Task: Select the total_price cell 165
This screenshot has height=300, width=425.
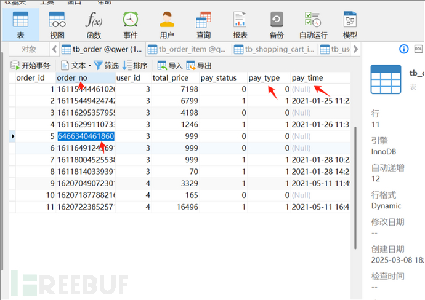Action: point(176,195)
